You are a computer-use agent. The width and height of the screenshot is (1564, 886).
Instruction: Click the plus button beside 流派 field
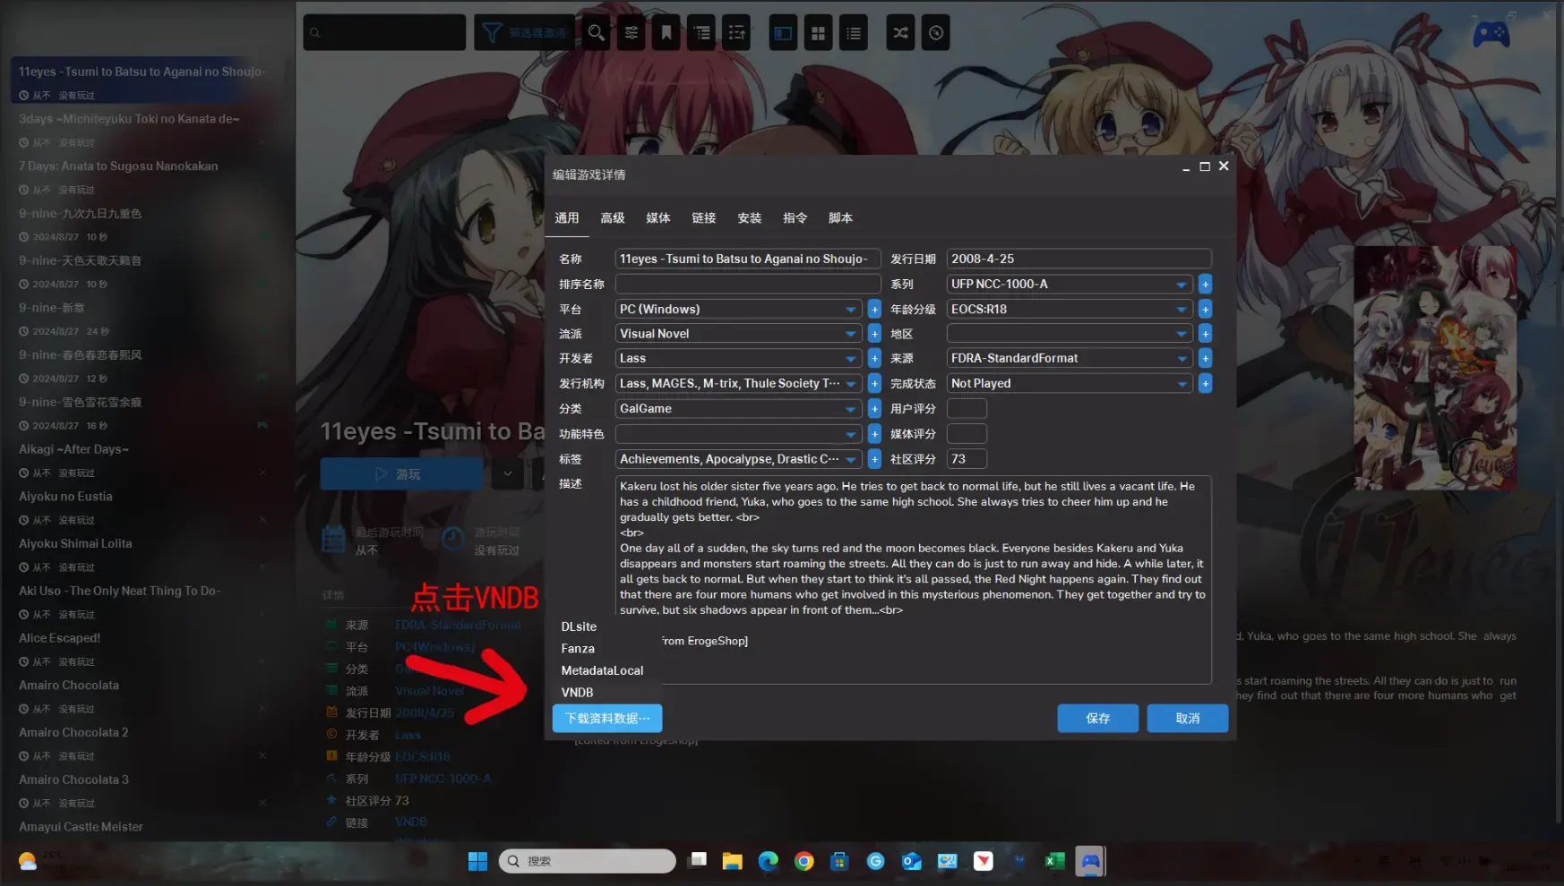coord(874,334)
